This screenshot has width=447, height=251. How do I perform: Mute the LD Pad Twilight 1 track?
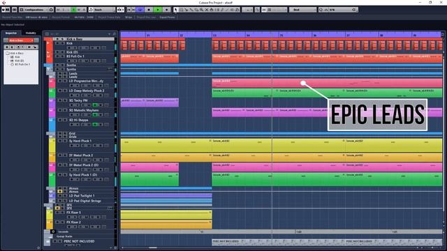(61, 196)
